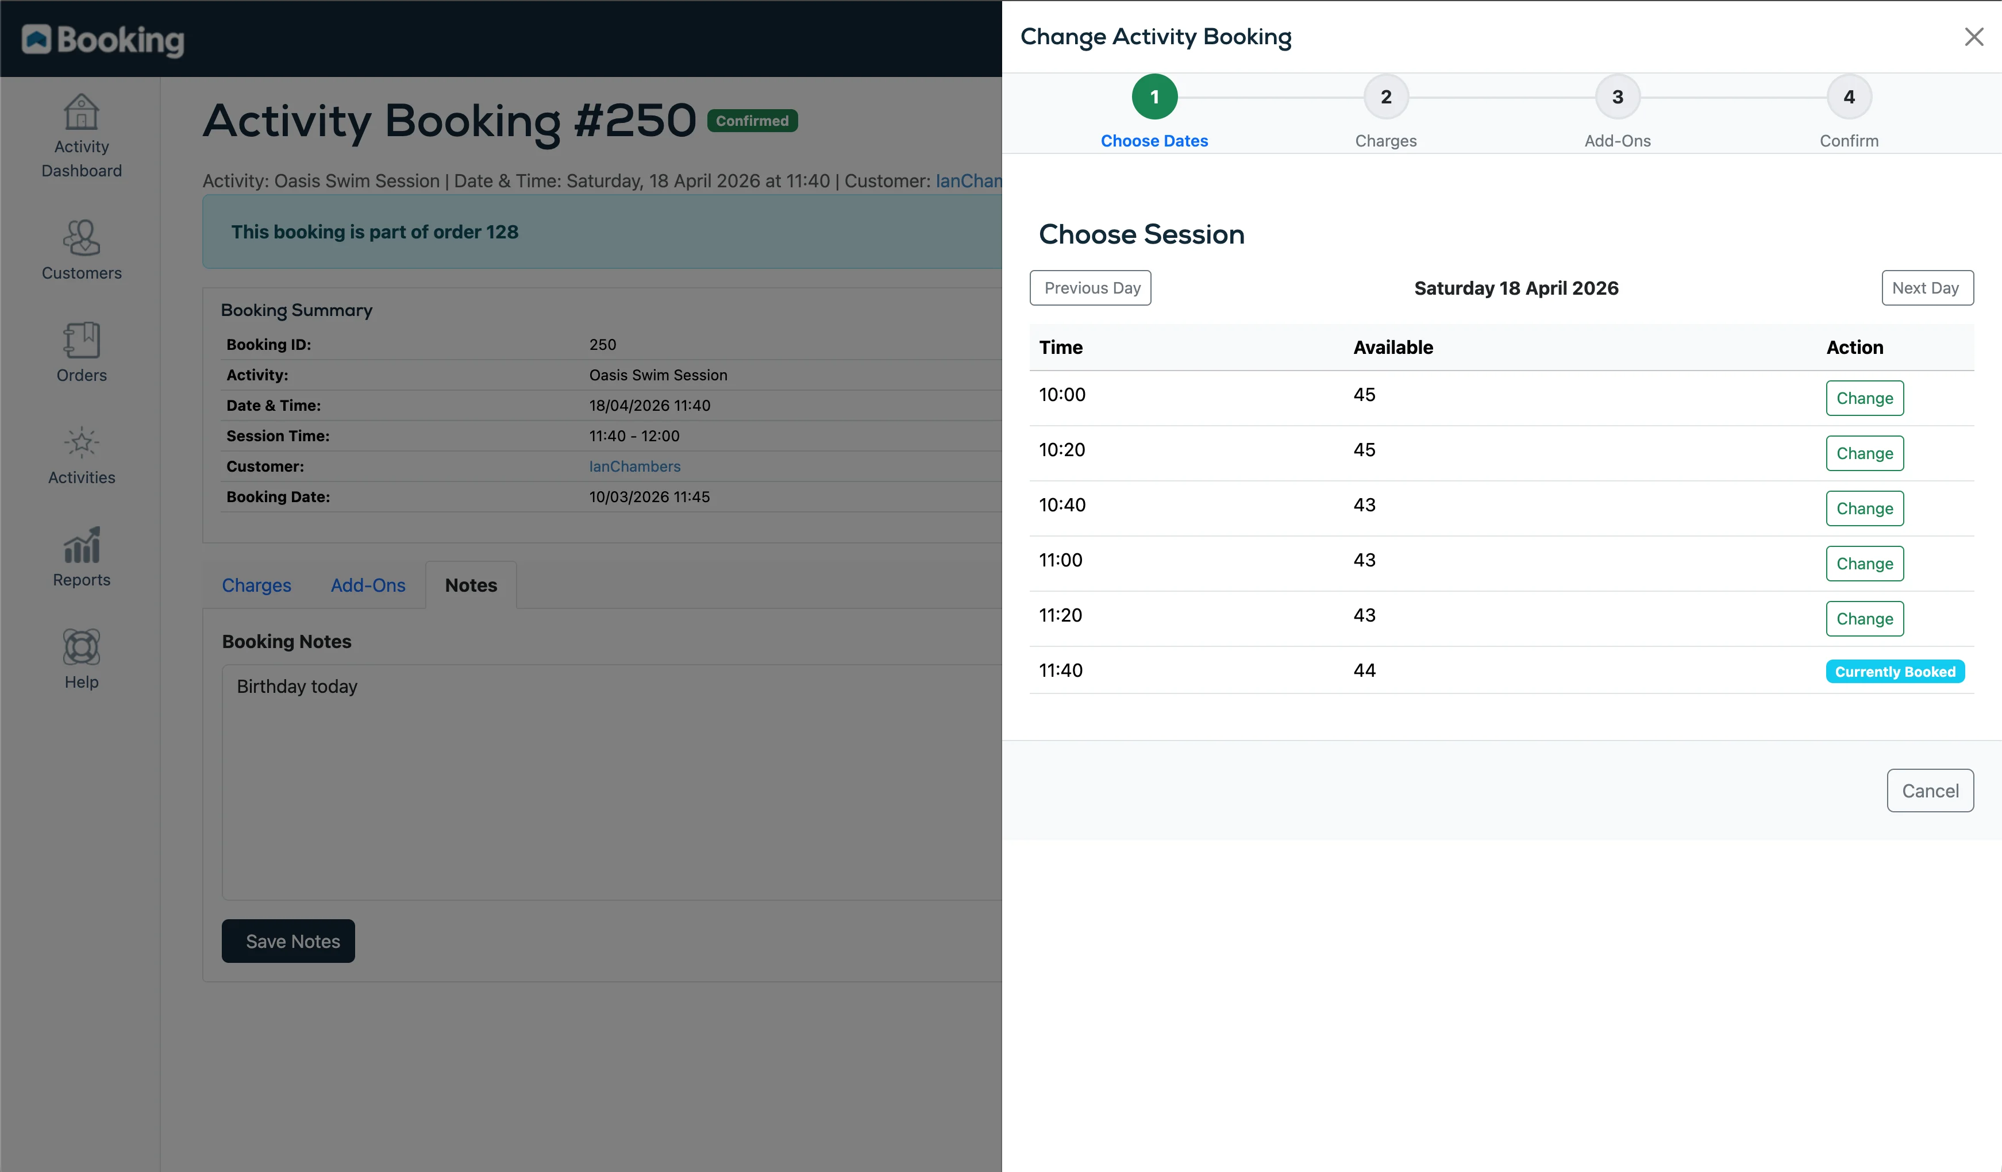Change booking to the 11:20 session
2002x1172 pixels.
pyautogui.click(x=1865, y=619)
